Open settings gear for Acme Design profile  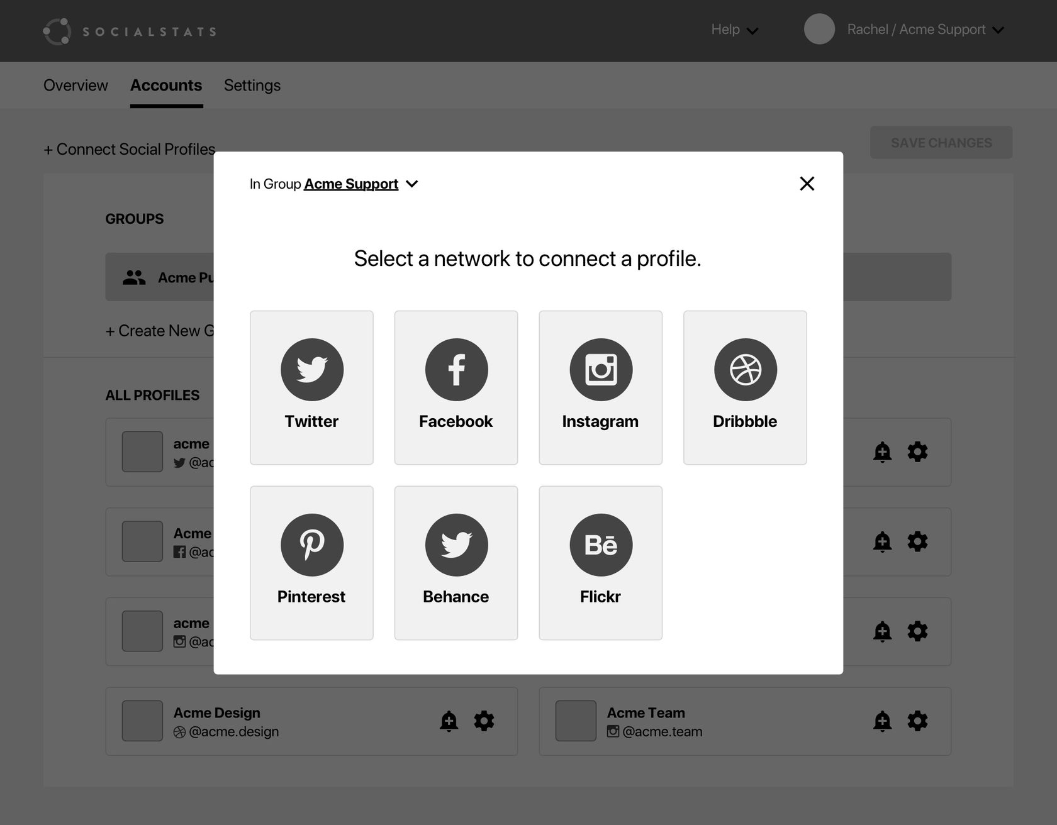[x=484, y=721]
